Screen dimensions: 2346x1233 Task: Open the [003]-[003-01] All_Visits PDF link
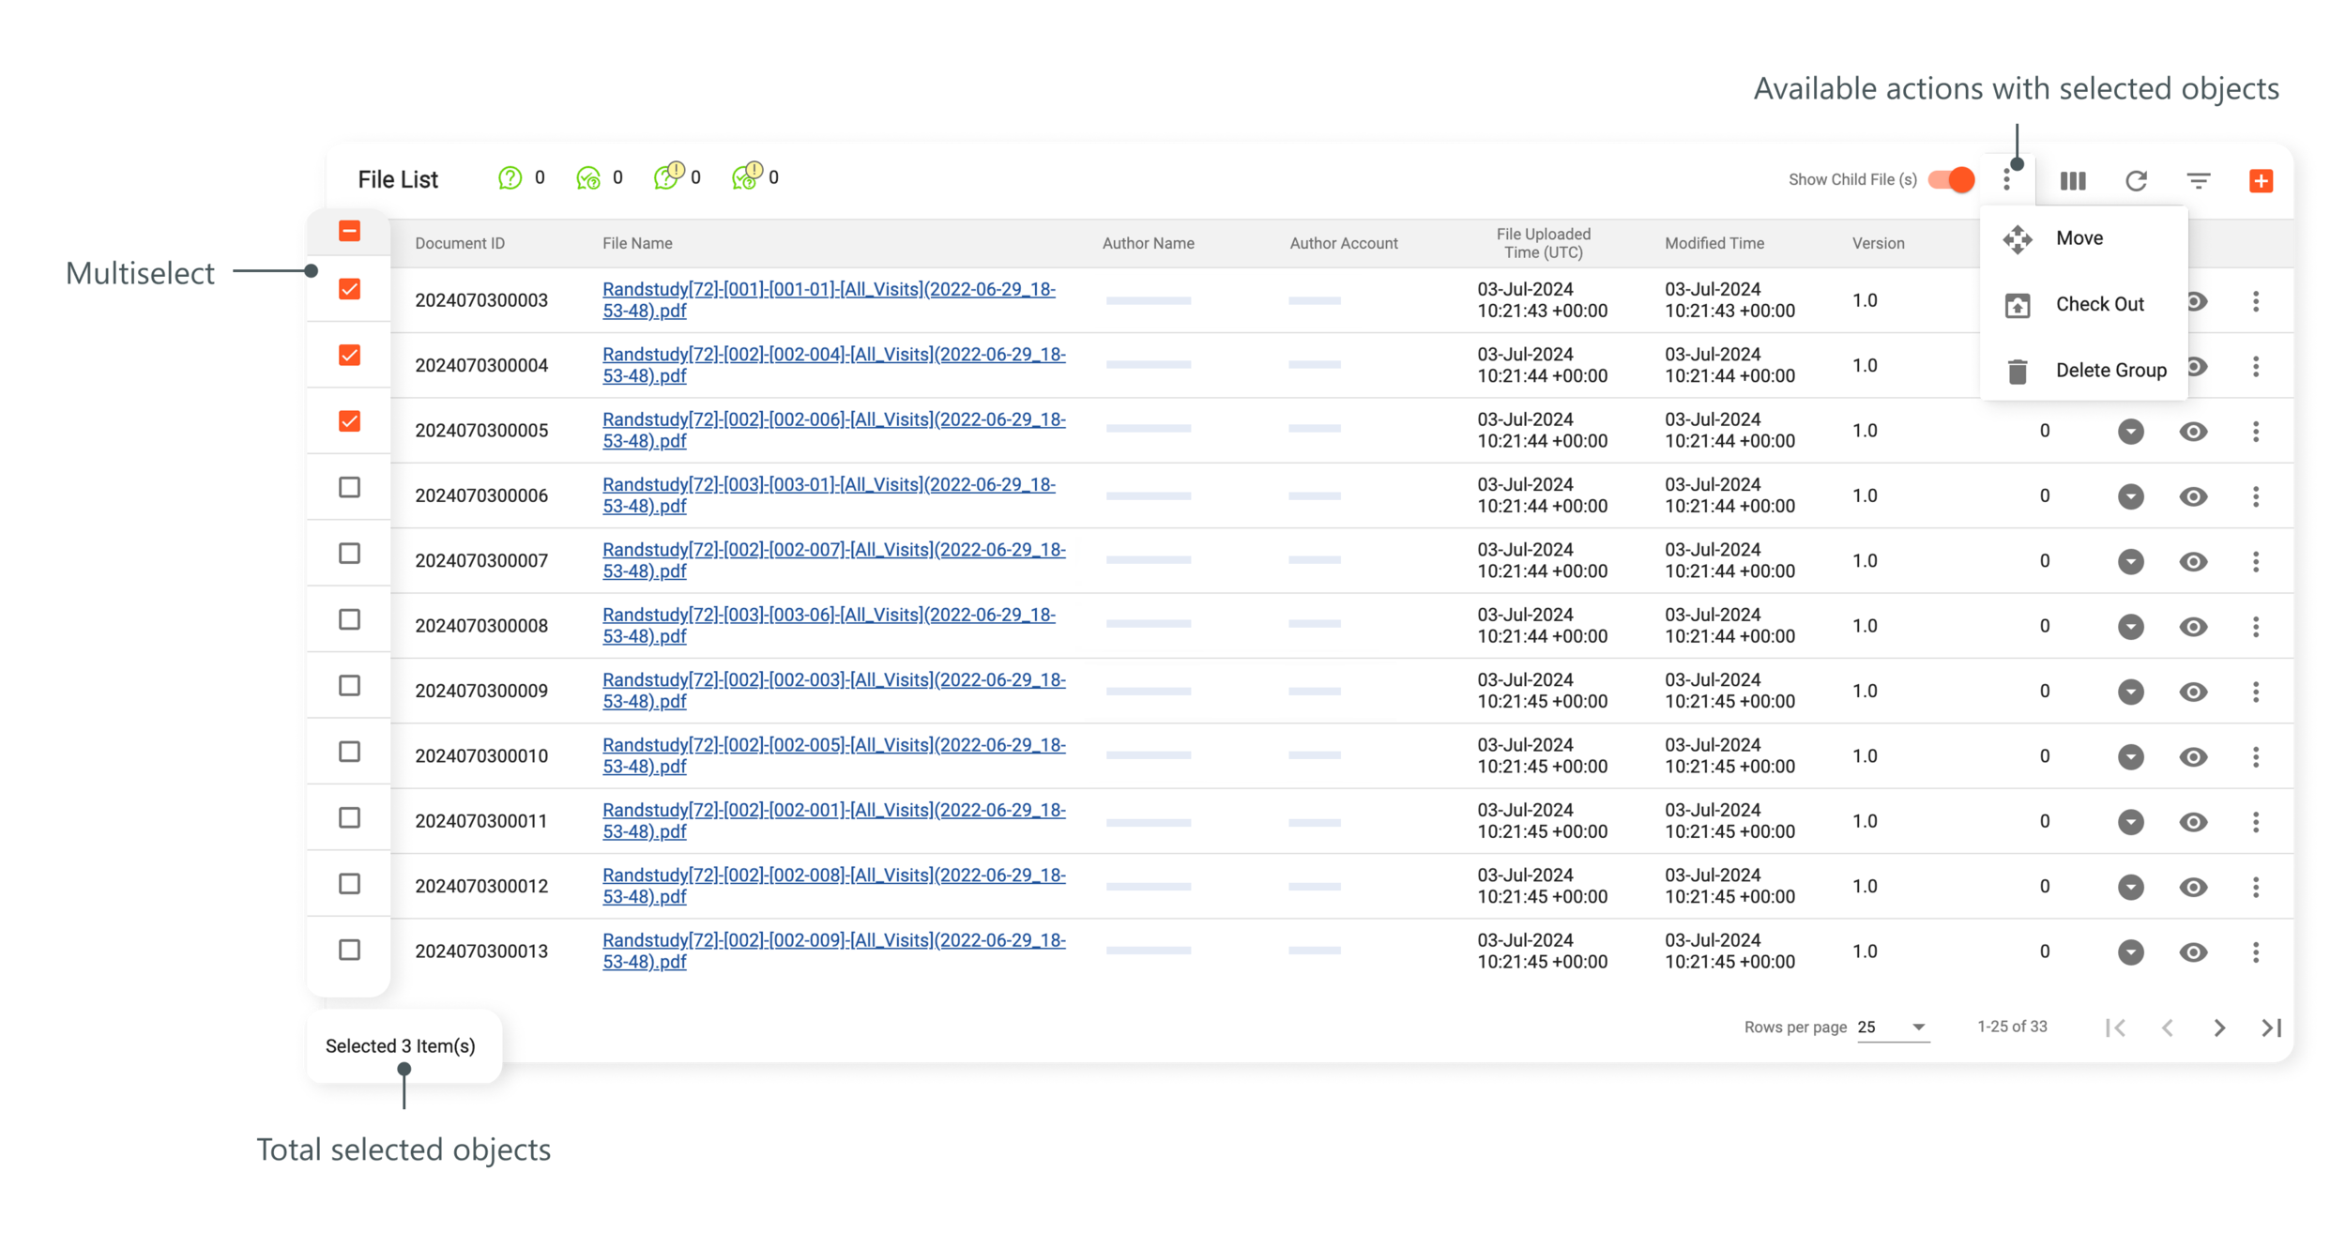pyautogui.click(x=829, y=495)
